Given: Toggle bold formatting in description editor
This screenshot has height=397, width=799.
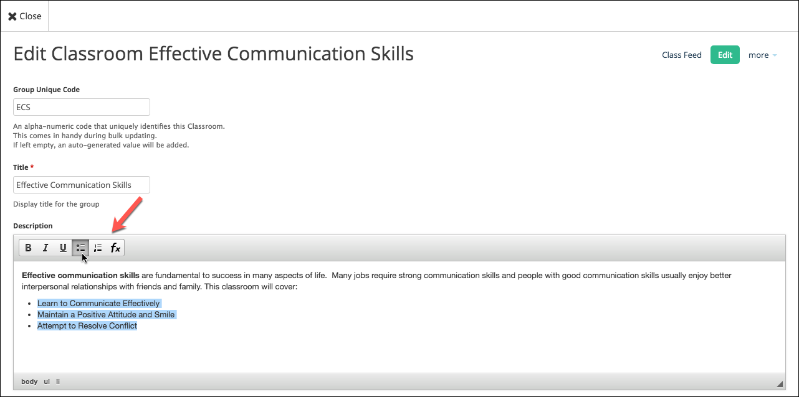Looking at the screenshot, I should (28, 248).
